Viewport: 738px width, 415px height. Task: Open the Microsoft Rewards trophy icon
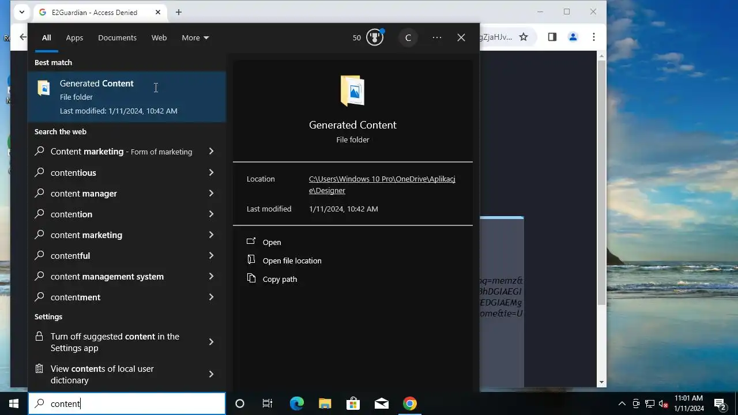[375, 37]
